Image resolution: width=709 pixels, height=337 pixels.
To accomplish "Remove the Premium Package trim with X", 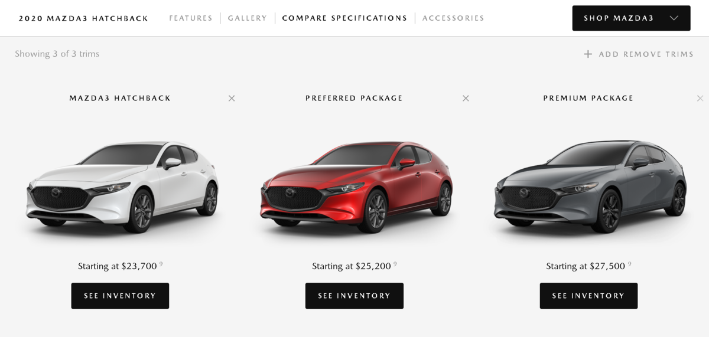I will point(700,99).
